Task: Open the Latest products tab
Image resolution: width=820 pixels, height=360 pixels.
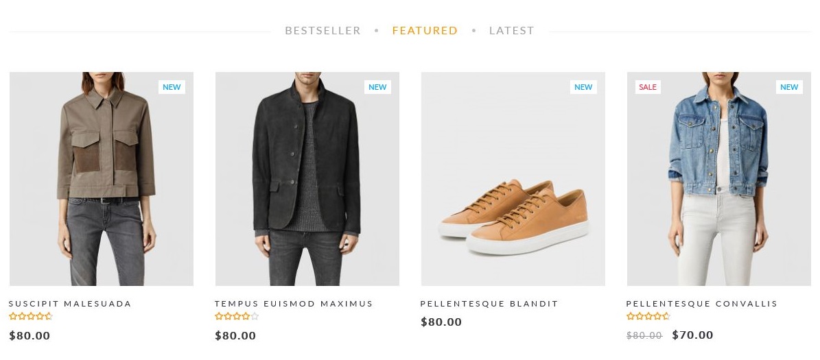Action: (511, 30)
